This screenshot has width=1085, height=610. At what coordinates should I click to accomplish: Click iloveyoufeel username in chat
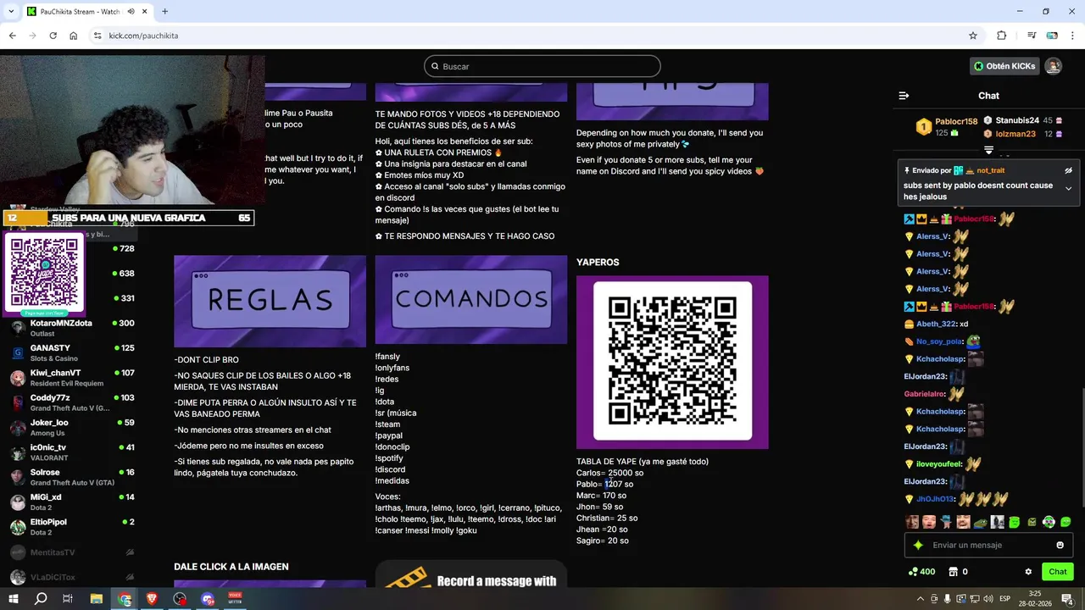(938, 464)
